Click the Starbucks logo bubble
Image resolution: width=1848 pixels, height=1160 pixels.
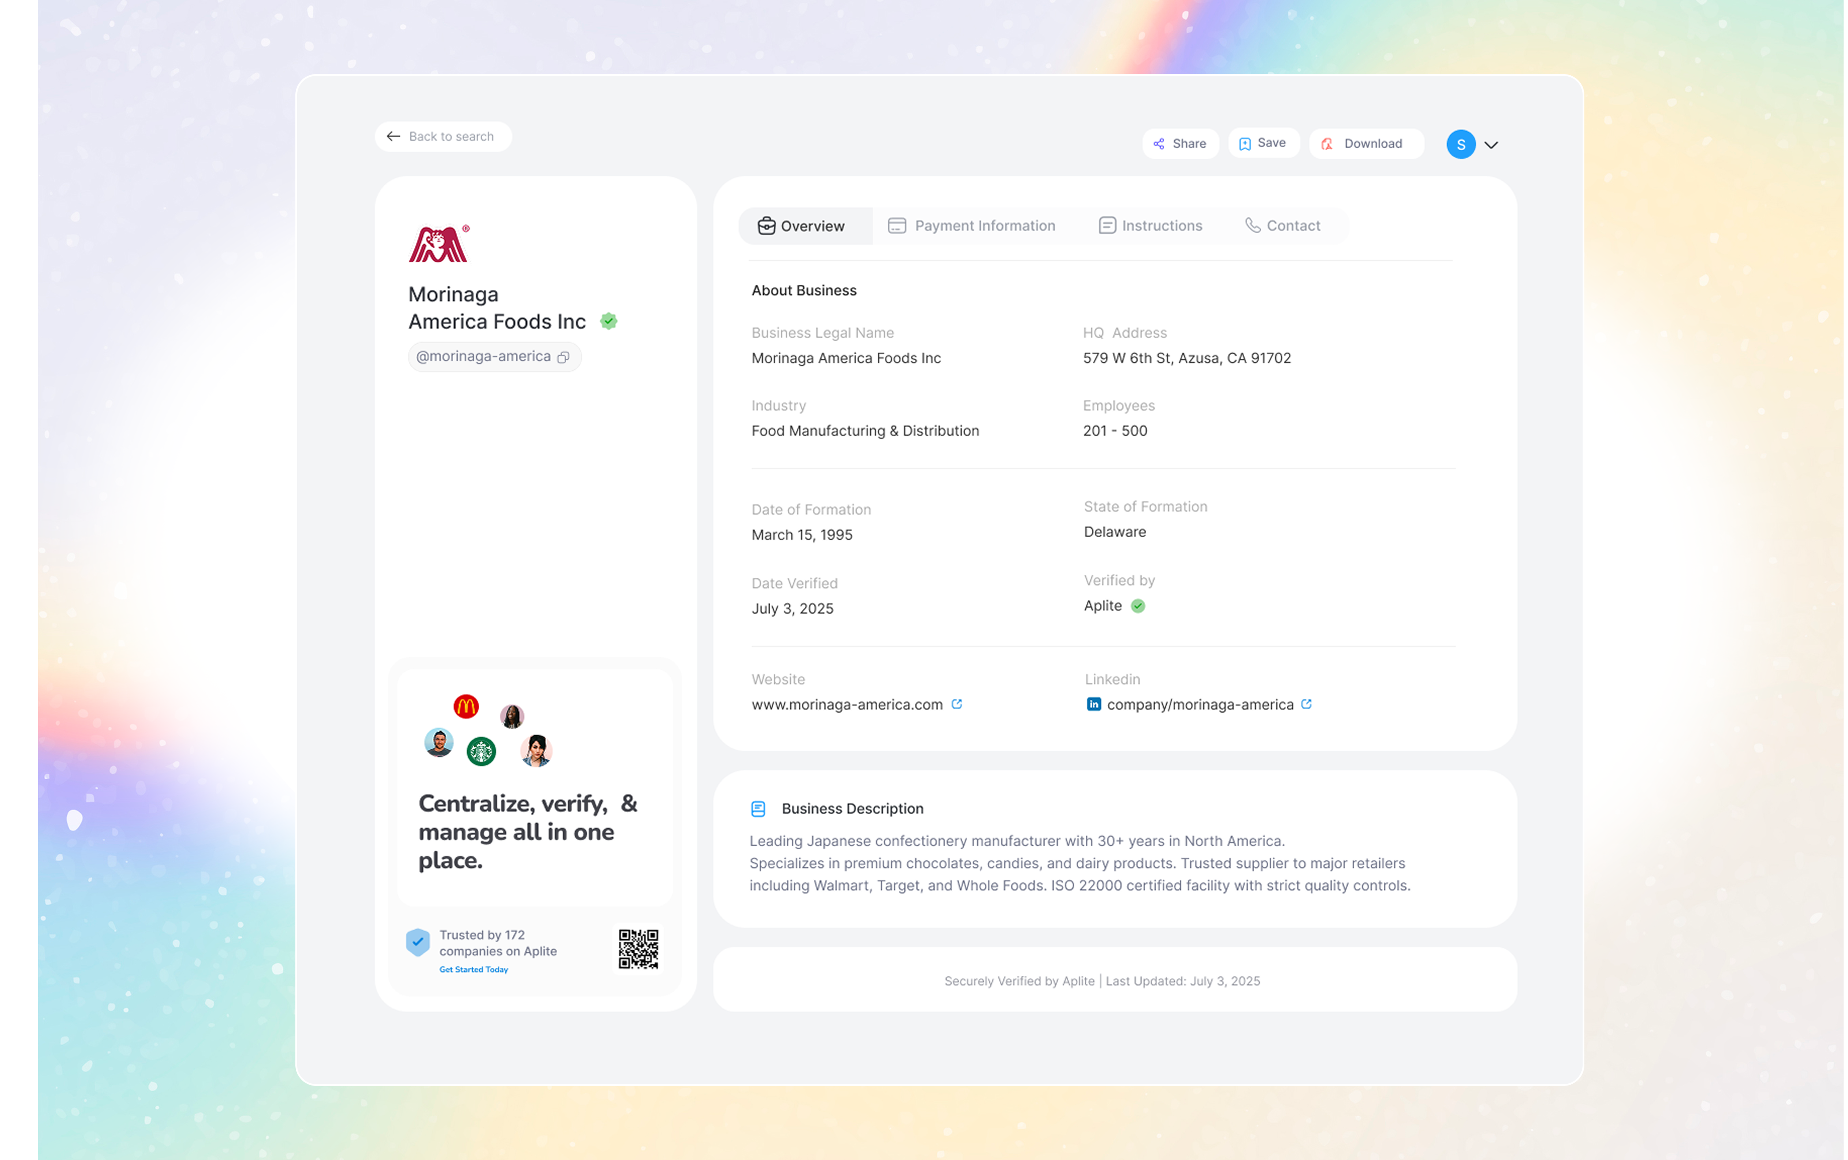(x=481, y=751)
